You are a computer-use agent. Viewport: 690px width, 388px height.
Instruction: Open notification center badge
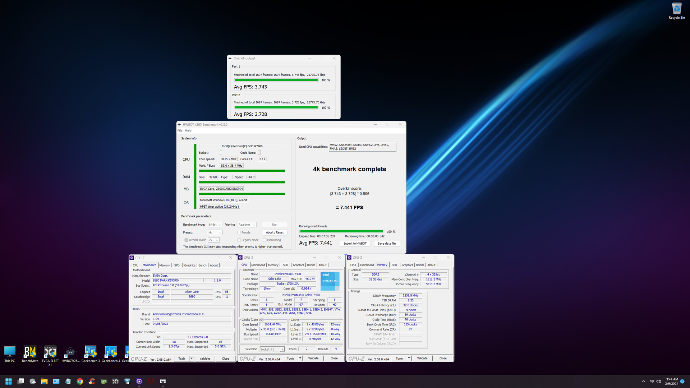coord(682,381)
